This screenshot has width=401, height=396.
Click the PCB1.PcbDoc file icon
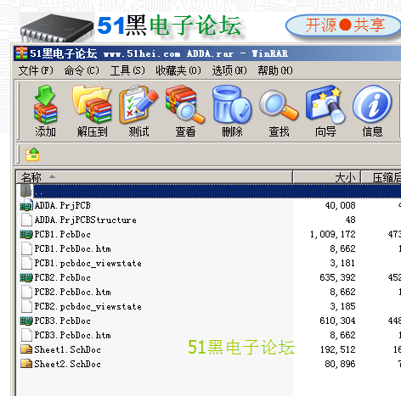26,234
